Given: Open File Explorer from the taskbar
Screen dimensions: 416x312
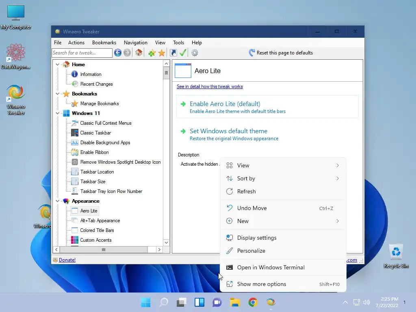Looking at the screenshot, I should 235,302.
